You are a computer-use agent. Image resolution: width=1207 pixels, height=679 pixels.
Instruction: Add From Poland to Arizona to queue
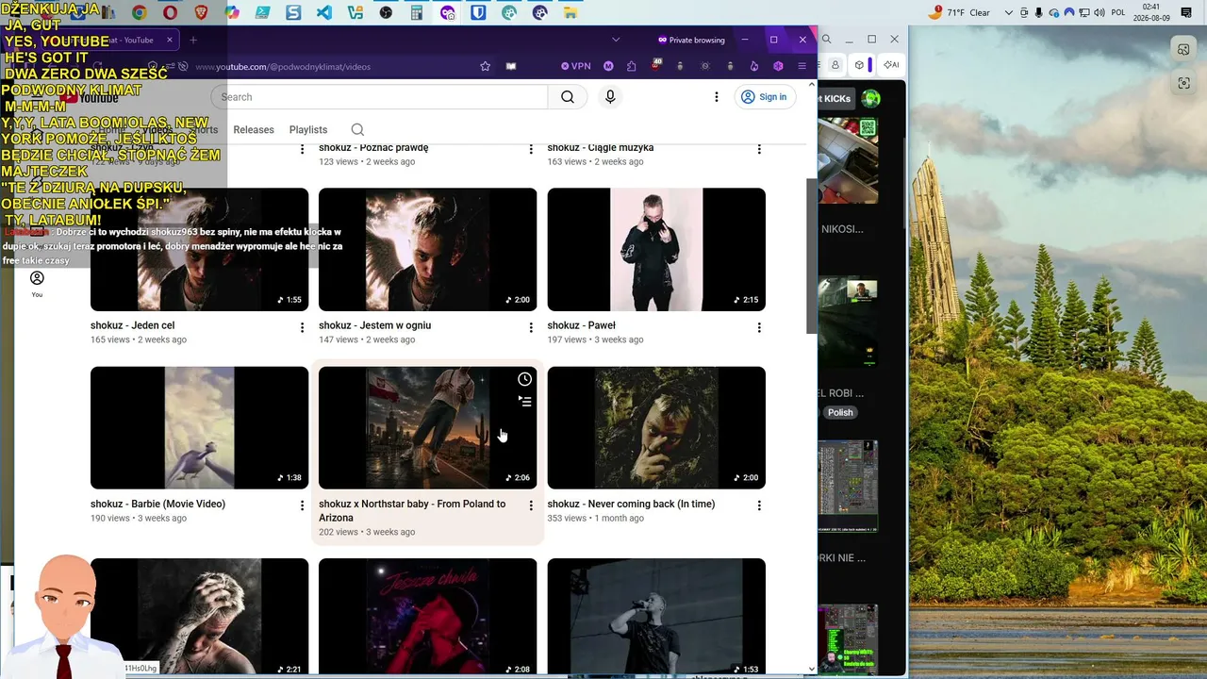[x=524, y=402]
